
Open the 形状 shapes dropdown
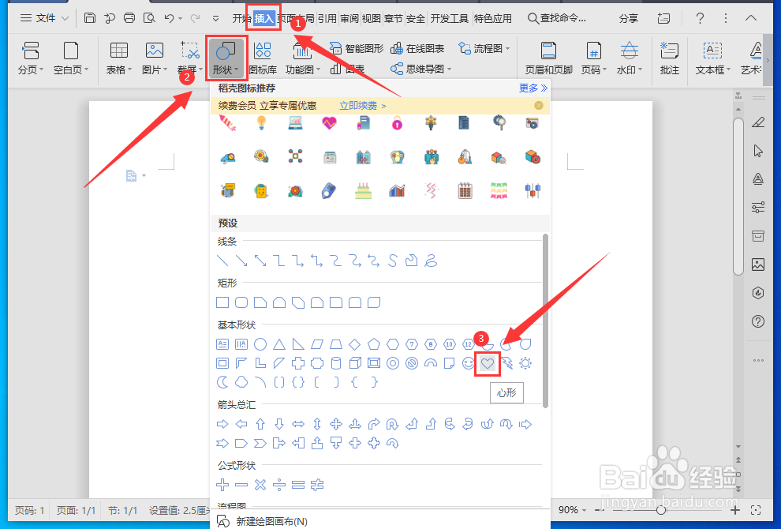[226, 58]
